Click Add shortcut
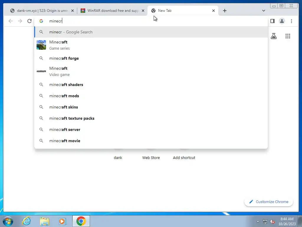The height and width of the screenshot is (227, 302). [x=184, y=158]
